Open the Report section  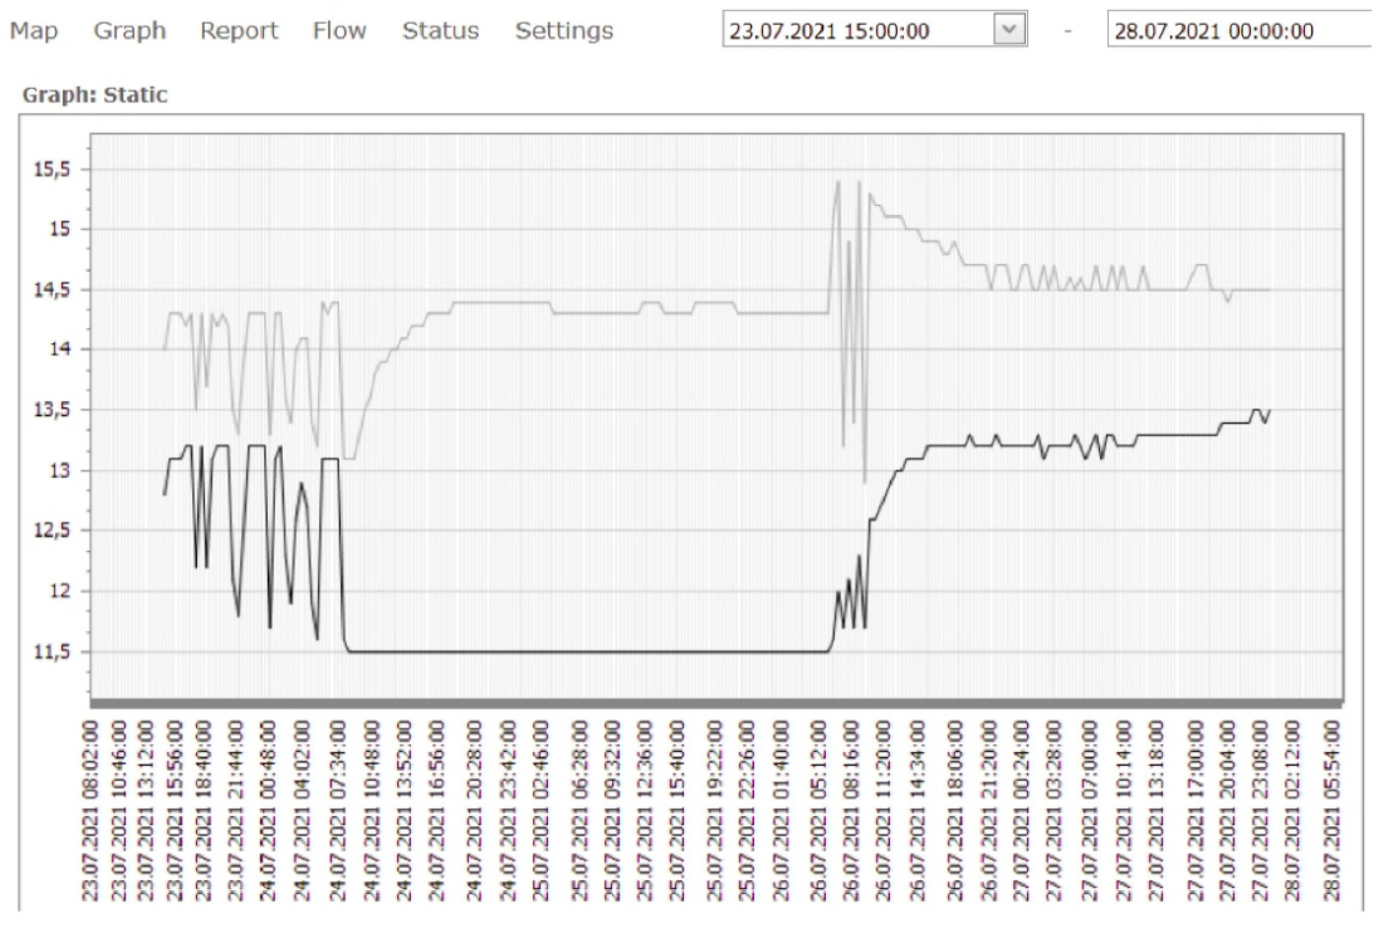(x=239, y=30)
